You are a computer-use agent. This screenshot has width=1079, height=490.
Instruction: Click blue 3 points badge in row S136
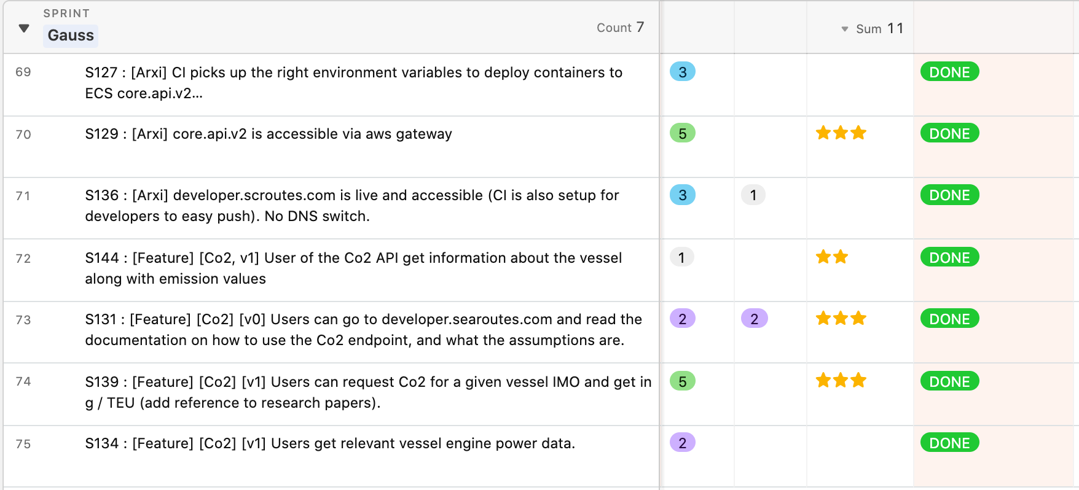click(683, 195)
